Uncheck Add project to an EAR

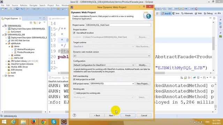click(74, 80)
